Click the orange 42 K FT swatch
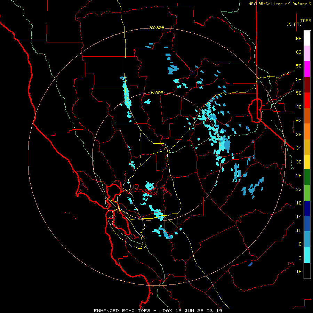The width and height of the screenshot is (313, 313). (307, 131)
